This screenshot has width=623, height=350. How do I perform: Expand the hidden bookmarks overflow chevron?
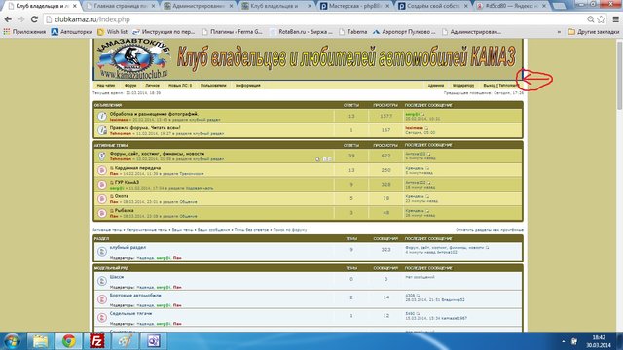pos(559,32)
